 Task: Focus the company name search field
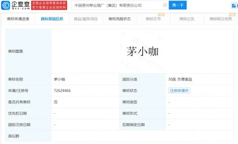120,5
